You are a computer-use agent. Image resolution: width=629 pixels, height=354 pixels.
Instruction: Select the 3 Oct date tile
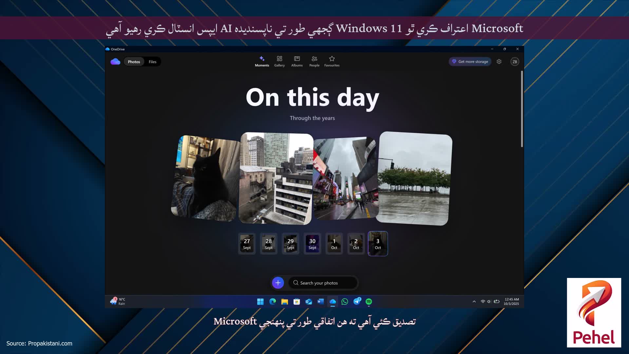coord(378,244)
